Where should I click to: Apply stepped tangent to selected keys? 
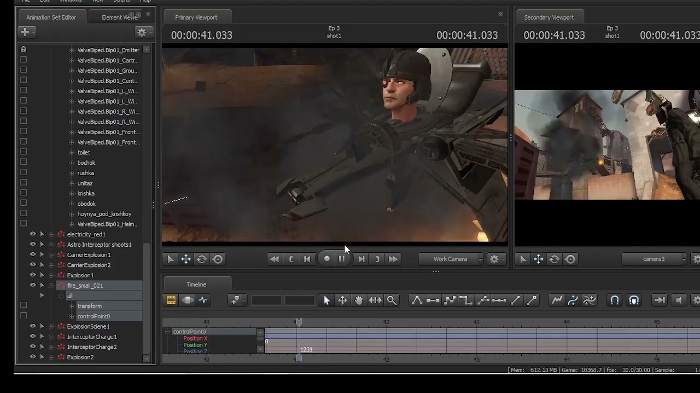[x=466, y=300]
